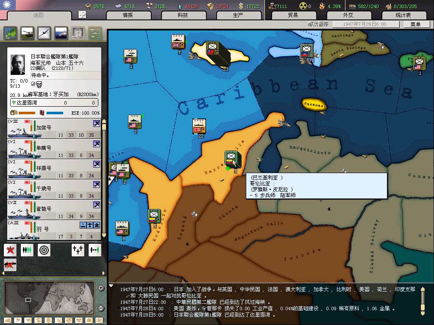
Task: Click the crossed-plane icon on 隼鷹号 row
Action: (97, 144)
